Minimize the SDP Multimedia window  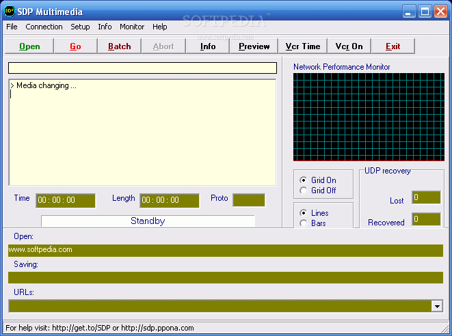pos(409,12)
